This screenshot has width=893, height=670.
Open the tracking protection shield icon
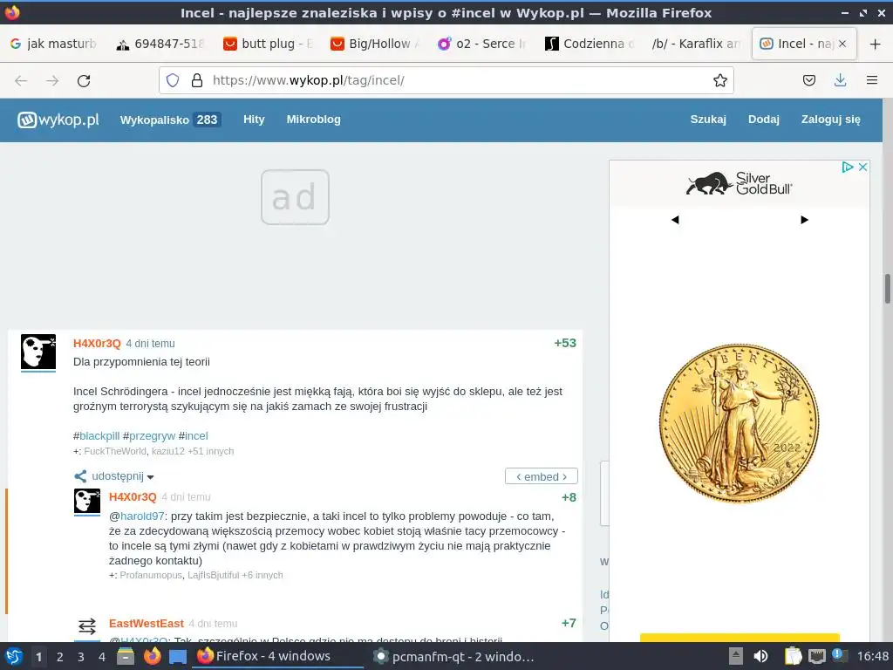(x=173, y=80)
